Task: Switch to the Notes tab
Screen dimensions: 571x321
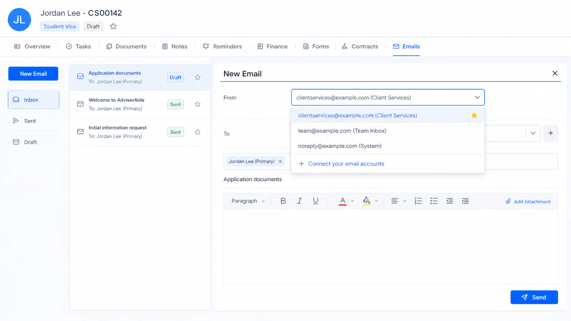Action: pos(175,46)
